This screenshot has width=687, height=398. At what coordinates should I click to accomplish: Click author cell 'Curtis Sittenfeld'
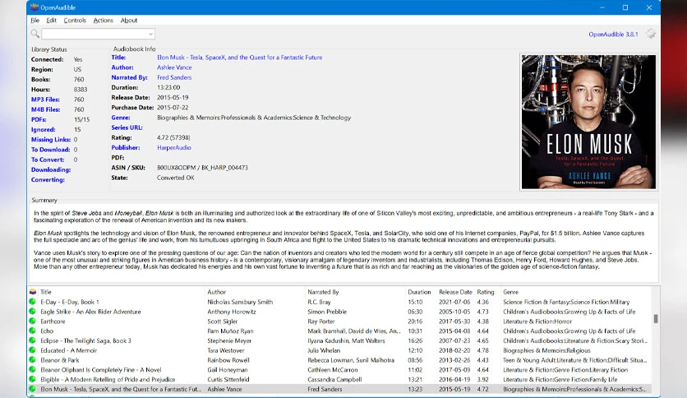coord(228,379)
